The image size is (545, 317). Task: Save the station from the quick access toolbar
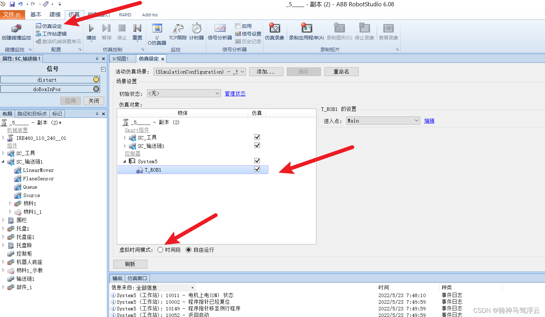[12, 4]
